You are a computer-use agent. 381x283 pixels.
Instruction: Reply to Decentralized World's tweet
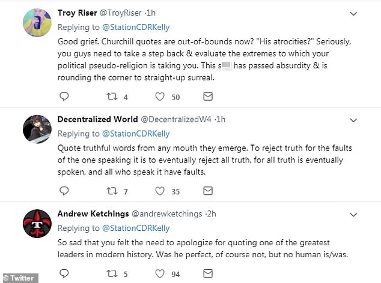65,192
